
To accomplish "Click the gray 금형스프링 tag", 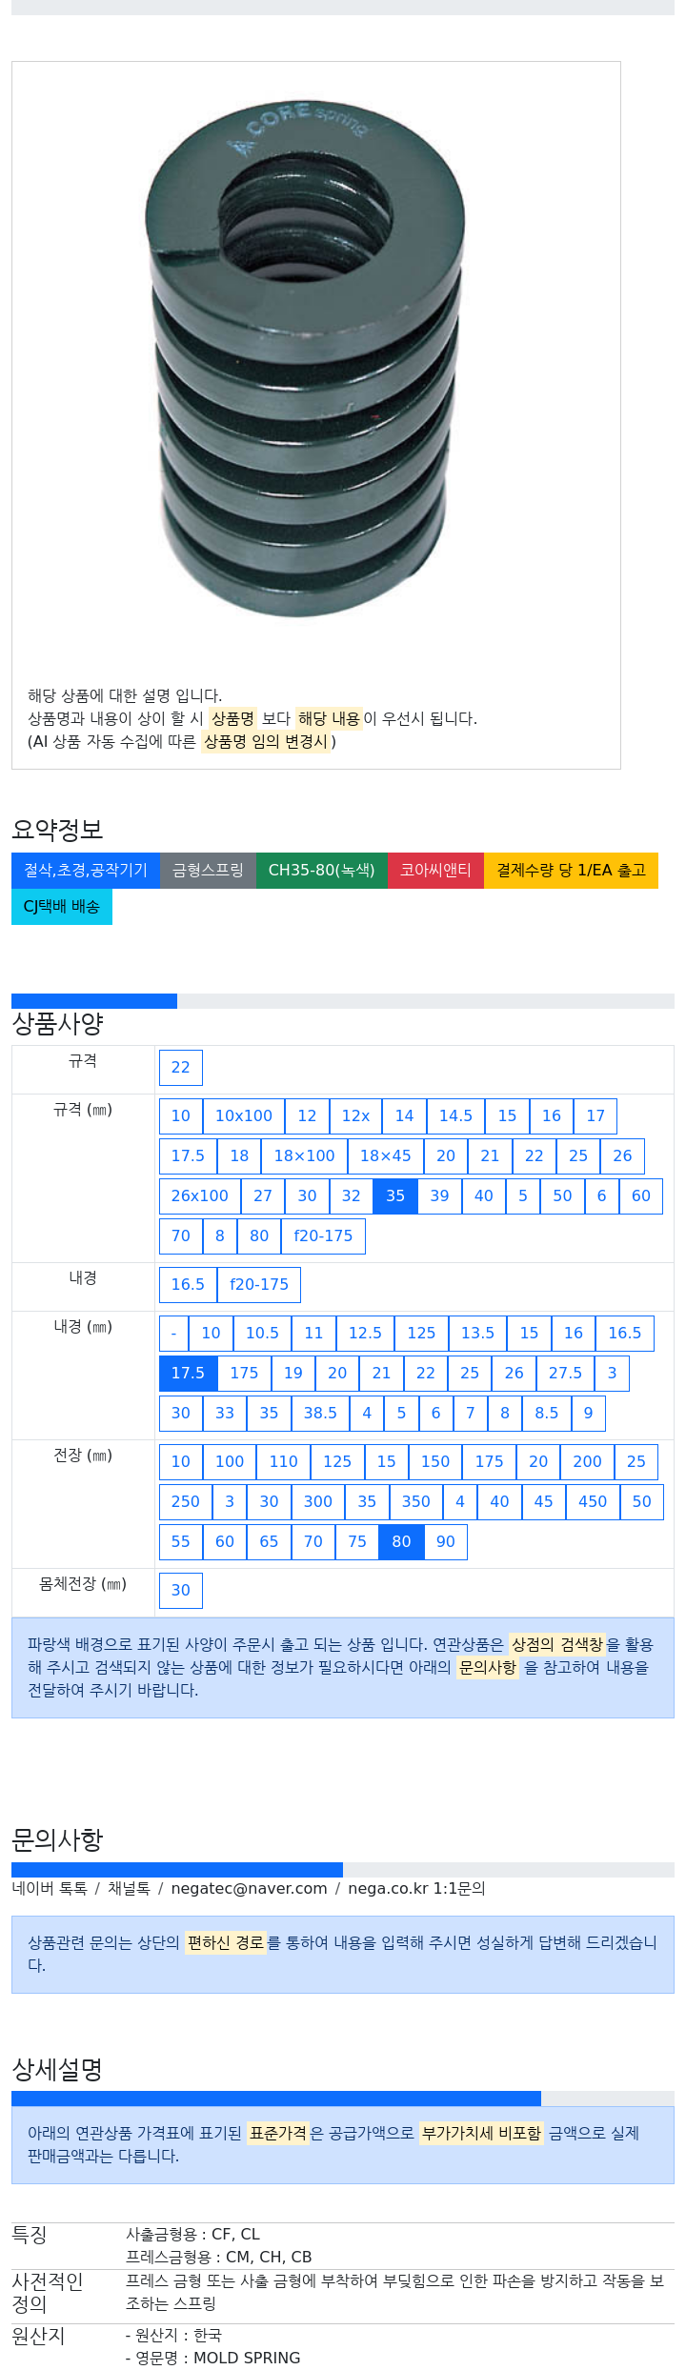I will [208, 871].
